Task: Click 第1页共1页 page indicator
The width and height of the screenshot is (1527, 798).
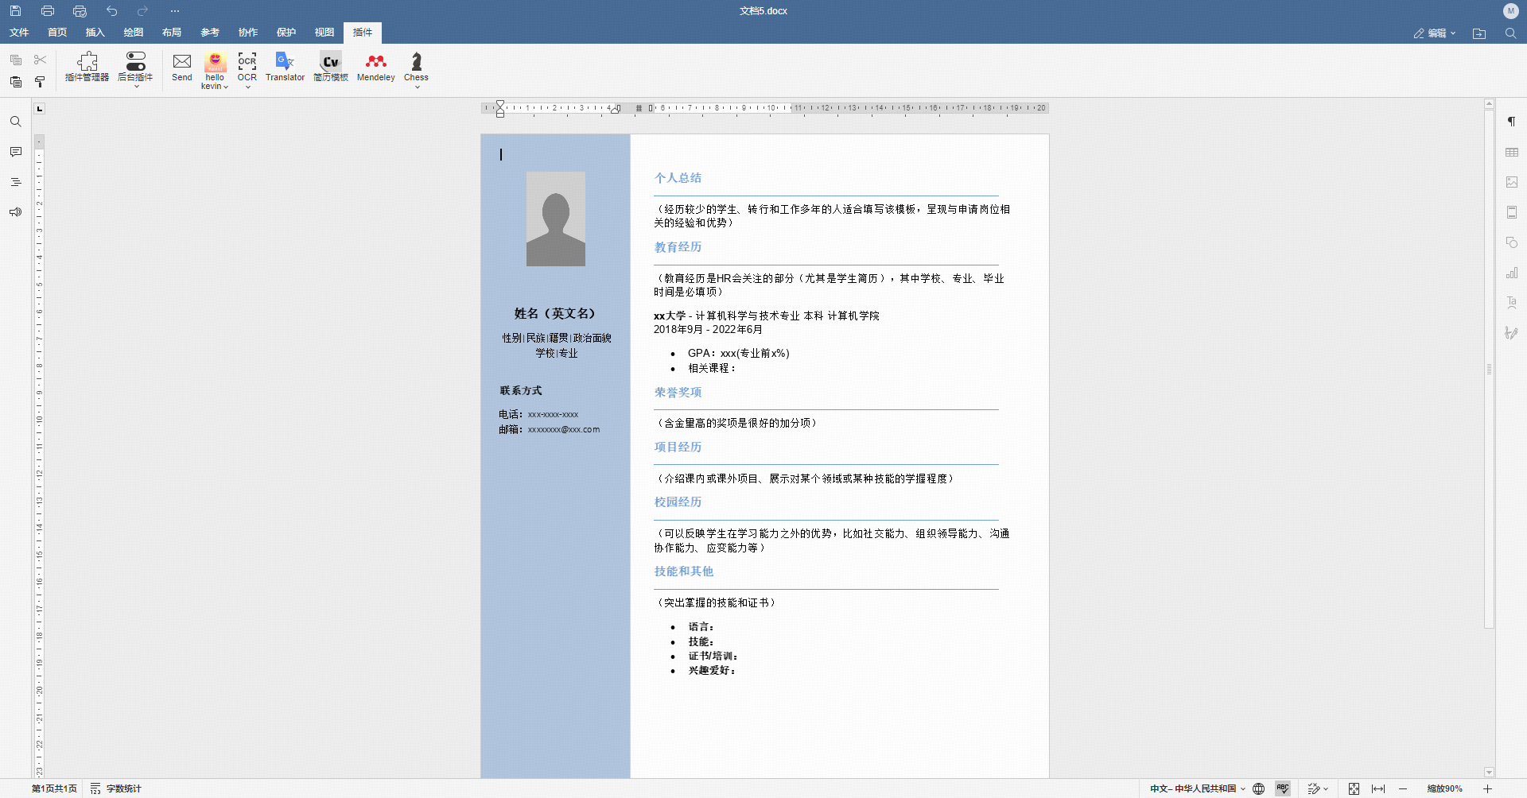Action: (x=54, y=788)
